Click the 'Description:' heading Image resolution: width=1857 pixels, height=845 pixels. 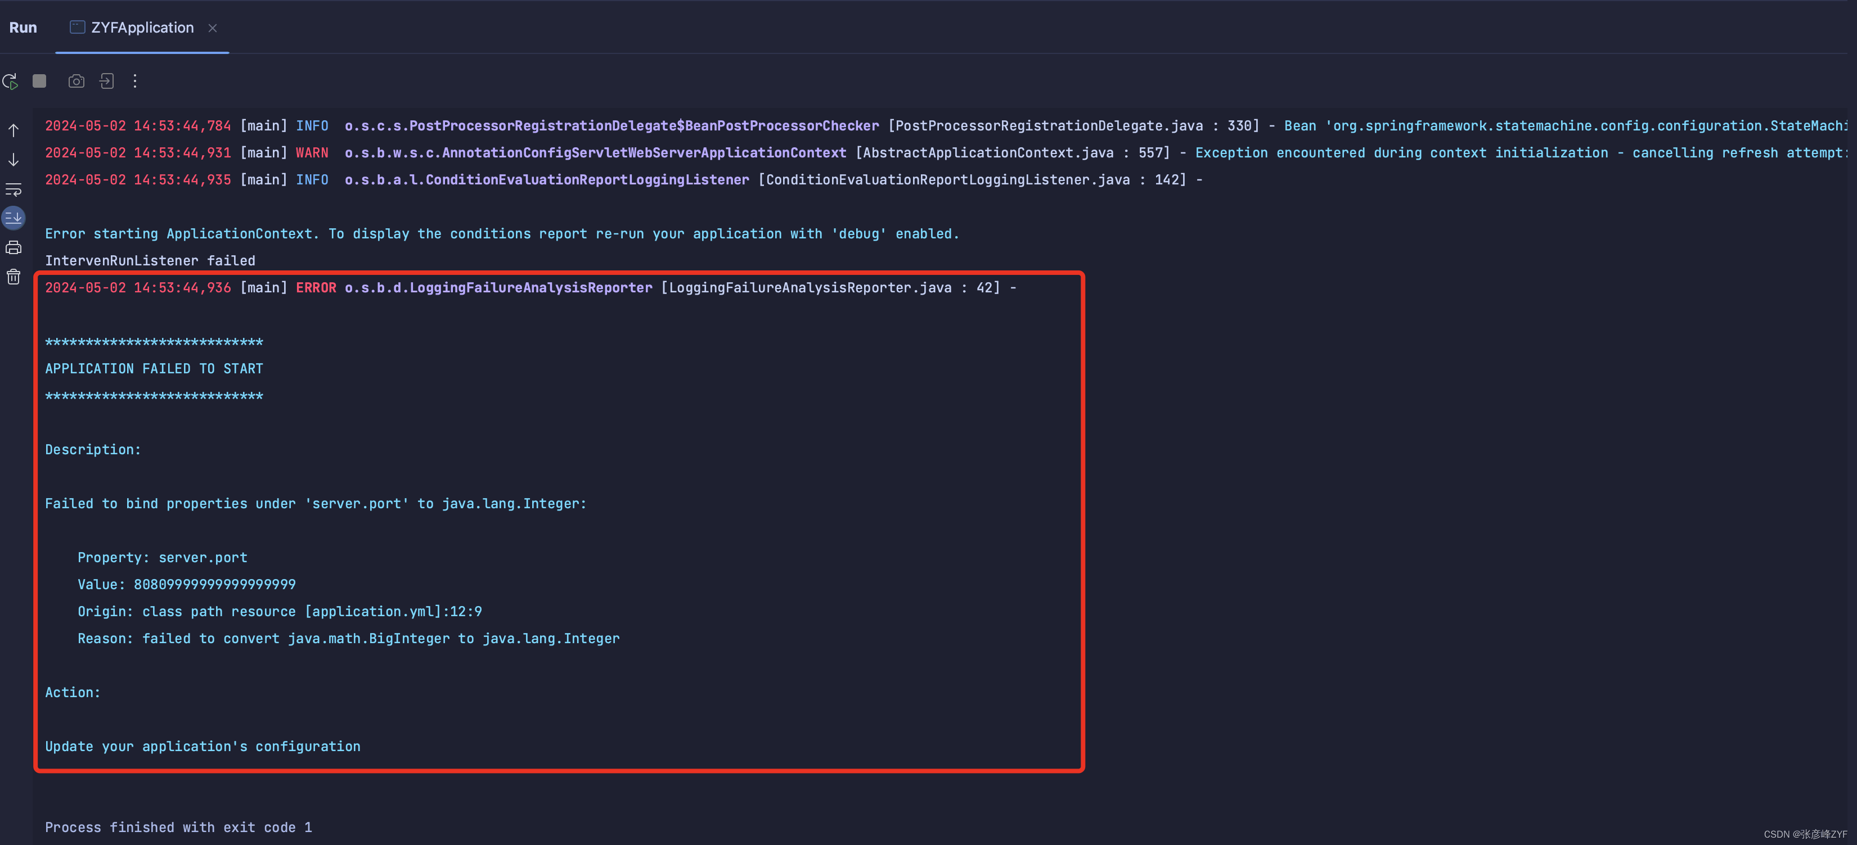tap(93, 450)
